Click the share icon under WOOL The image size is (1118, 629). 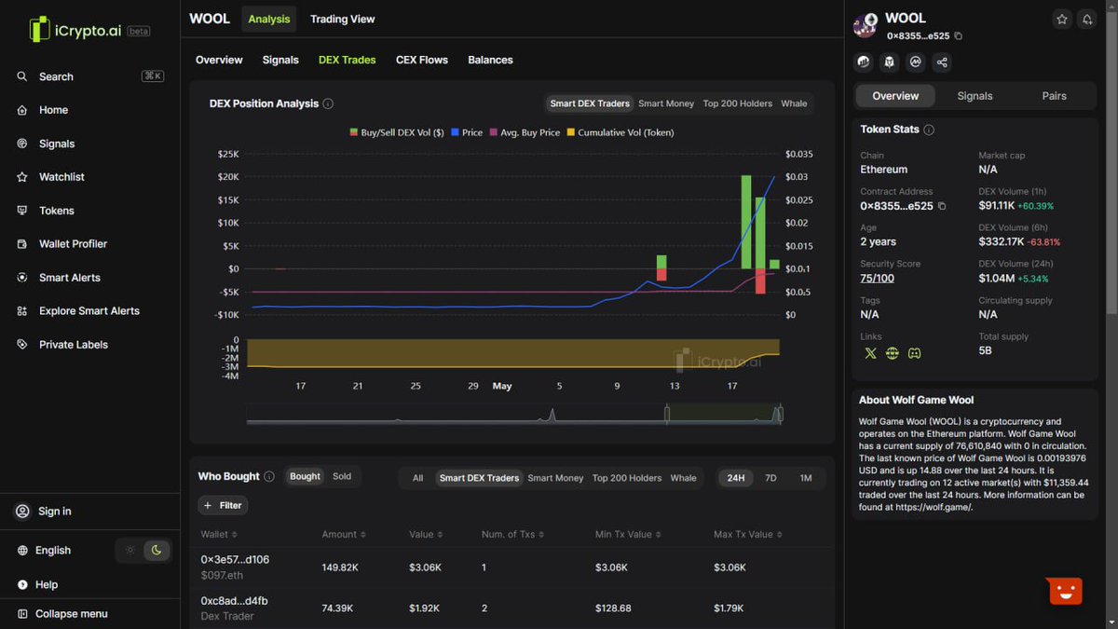(x=942, y=62)
